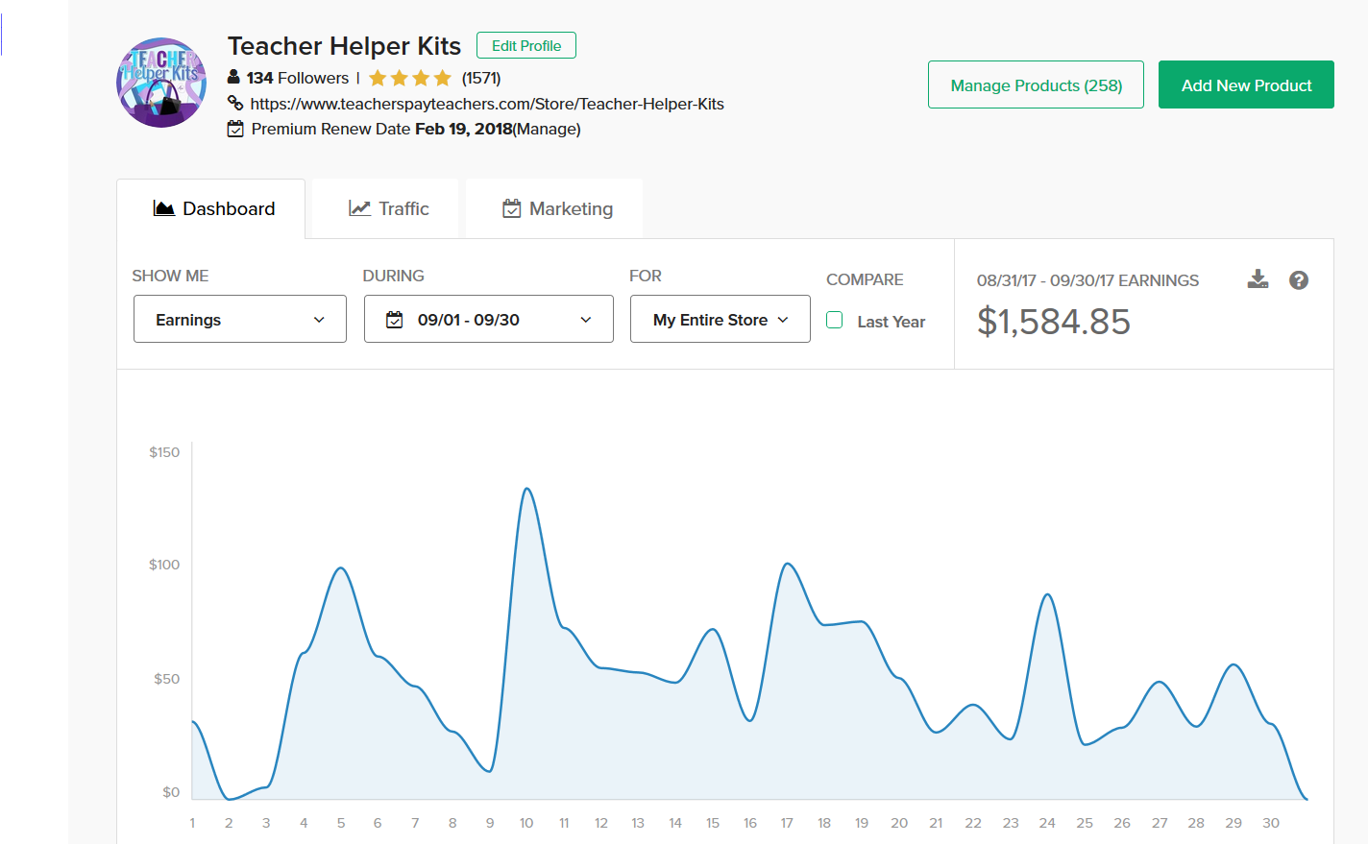
Task: Switch to the Dashboard tab
Action: click(211, 208)
